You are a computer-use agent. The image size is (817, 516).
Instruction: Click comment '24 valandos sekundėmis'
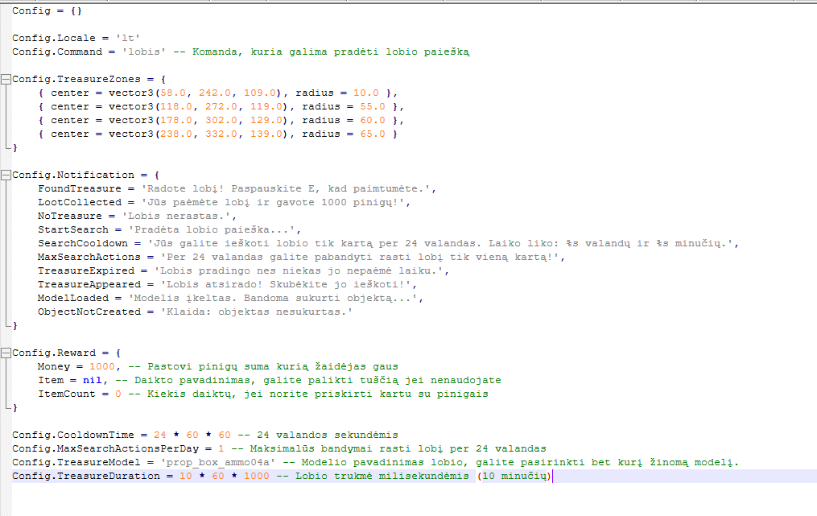(318, 435)
